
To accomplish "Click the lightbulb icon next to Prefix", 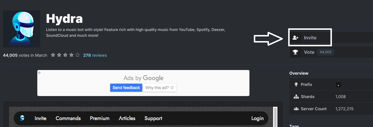I will click(x=296, y=84).
